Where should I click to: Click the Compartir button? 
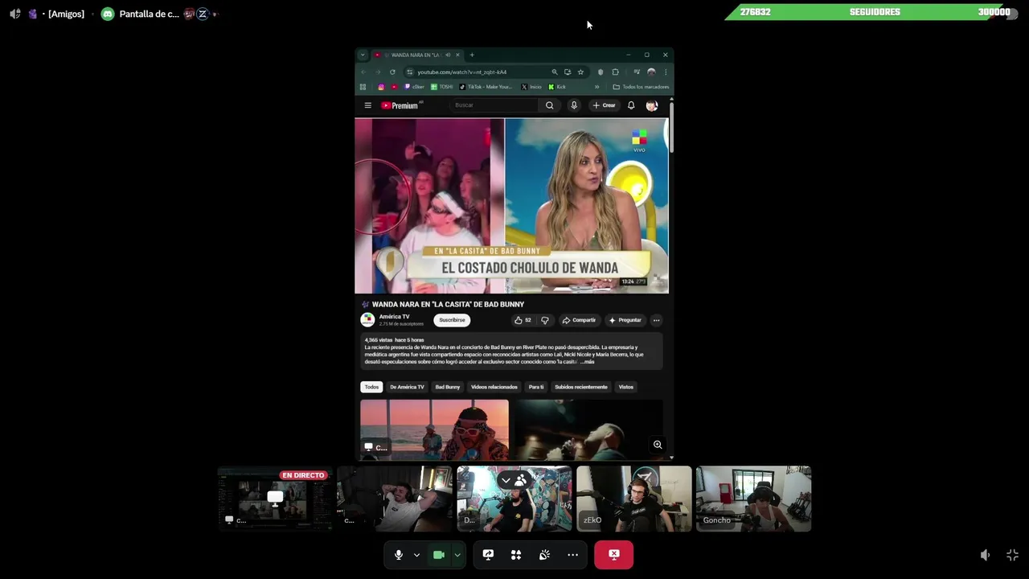[579, 320]
